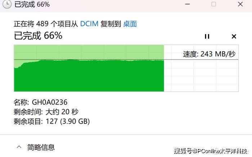The height and width of the screenshot is (157, 252).
Task: Click the 剩余时间 大约 20 秒 line
Action: [x=46, y=112]
